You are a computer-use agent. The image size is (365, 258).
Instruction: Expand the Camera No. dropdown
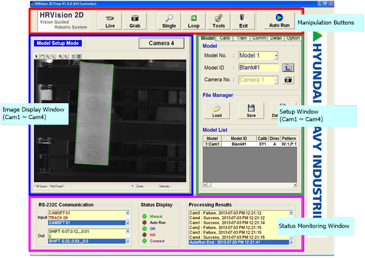click(276, 80)
